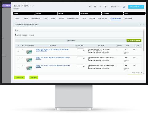Click the envelope email icon in the header
Viewport: 148px width, 113px height.
click(x=95, y=7)
